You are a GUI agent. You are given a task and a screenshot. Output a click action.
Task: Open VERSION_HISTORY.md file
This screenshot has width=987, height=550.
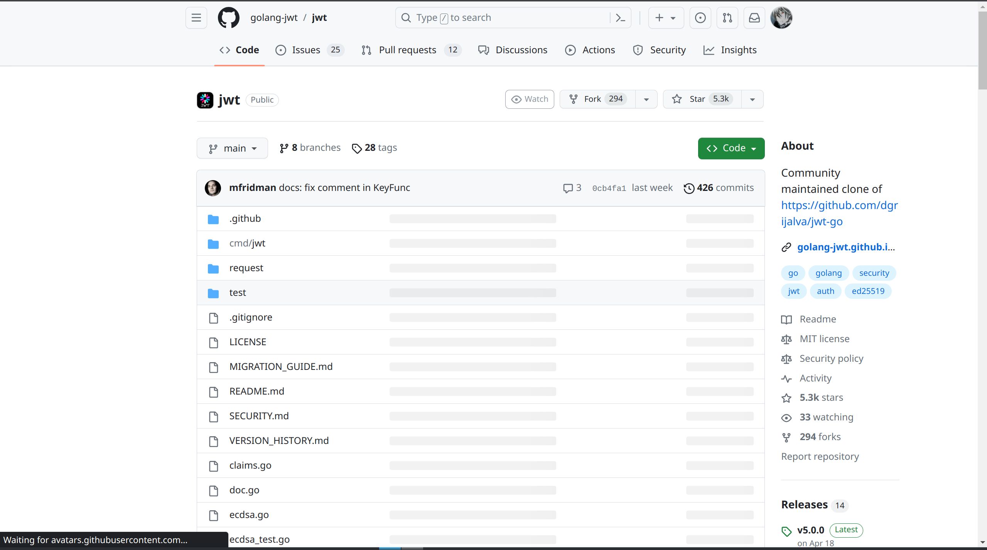click(x=279, y=441)
